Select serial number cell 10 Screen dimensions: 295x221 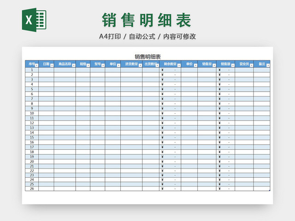[x=32, y=113]
